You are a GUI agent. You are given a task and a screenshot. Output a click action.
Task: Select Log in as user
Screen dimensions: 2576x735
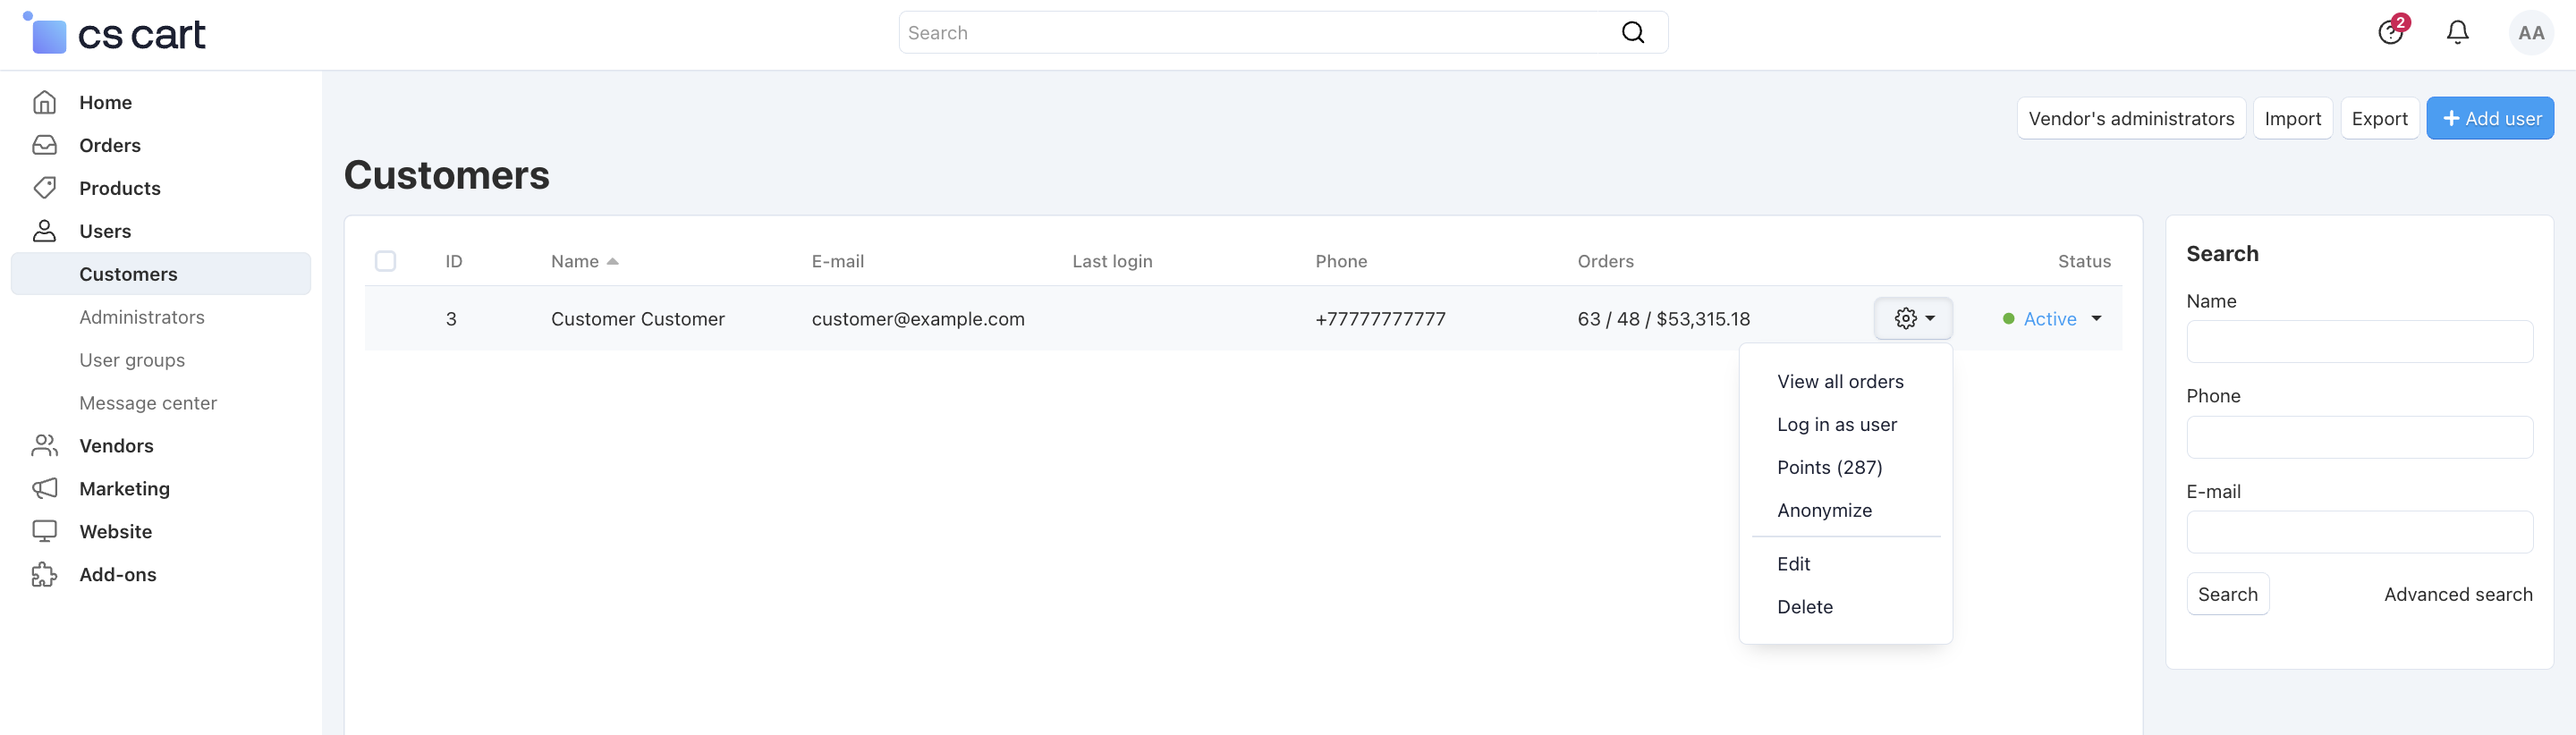point(1836,425)
